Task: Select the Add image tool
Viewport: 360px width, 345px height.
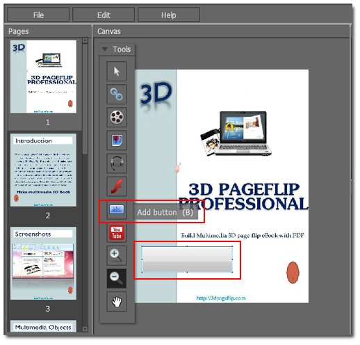Action: [x=117, y=141]
